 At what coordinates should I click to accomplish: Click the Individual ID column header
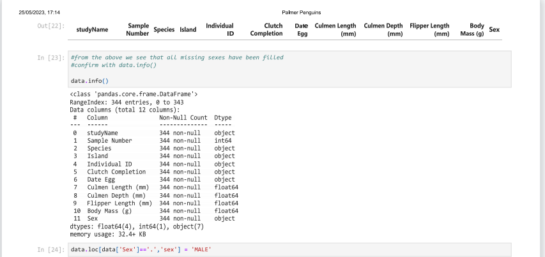tap(220, 29)
